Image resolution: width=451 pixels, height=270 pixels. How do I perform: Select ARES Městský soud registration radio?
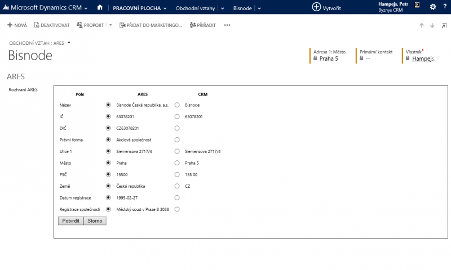coord(108,209)
